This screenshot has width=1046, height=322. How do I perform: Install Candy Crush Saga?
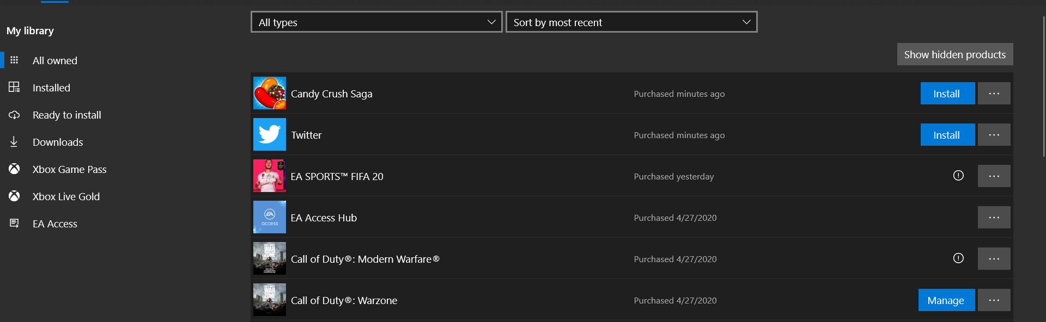pyautogui.click(x=948, y=94)
